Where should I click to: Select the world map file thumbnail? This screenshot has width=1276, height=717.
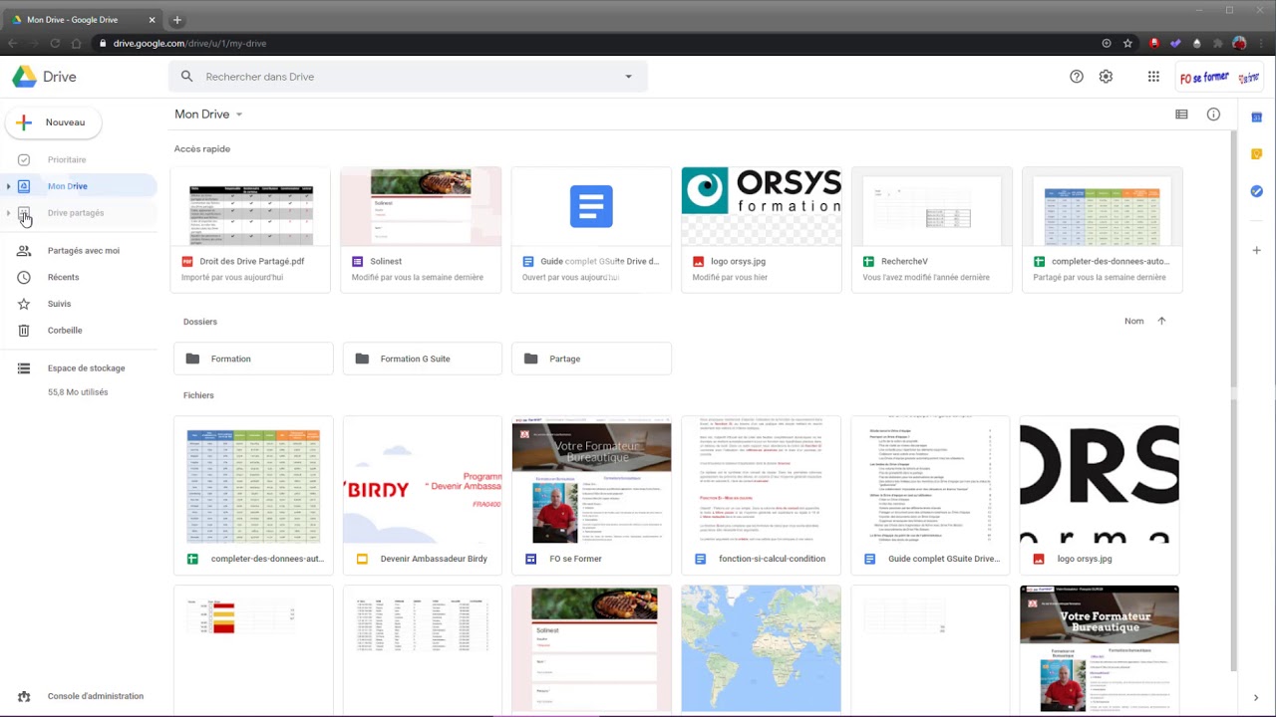(x=761, y=649)
